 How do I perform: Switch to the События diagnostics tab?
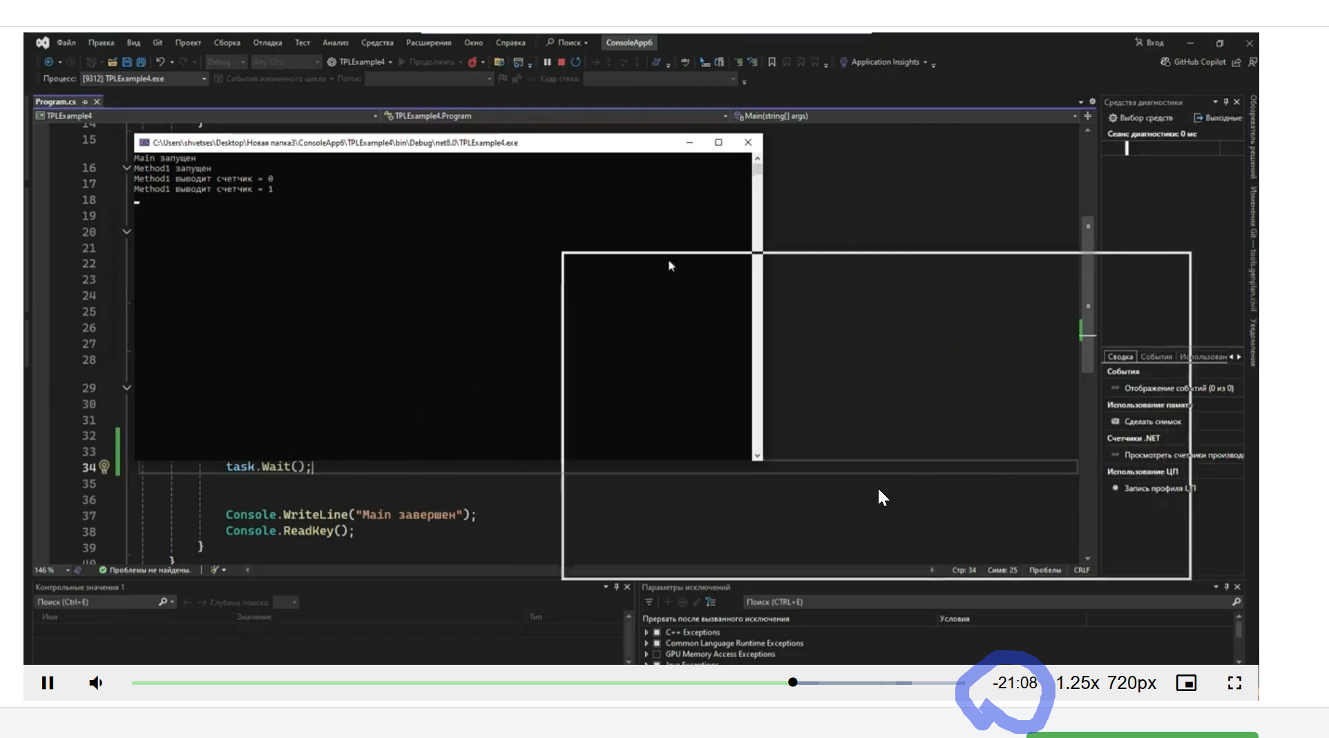(1156, 357)
